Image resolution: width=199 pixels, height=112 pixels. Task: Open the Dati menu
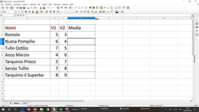50,4
